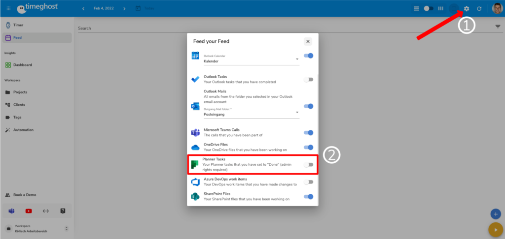The width and height of the screenshot is (505, 239).
Task: Open Dashboard from the sidebar
Action: (x=22, y=65)
